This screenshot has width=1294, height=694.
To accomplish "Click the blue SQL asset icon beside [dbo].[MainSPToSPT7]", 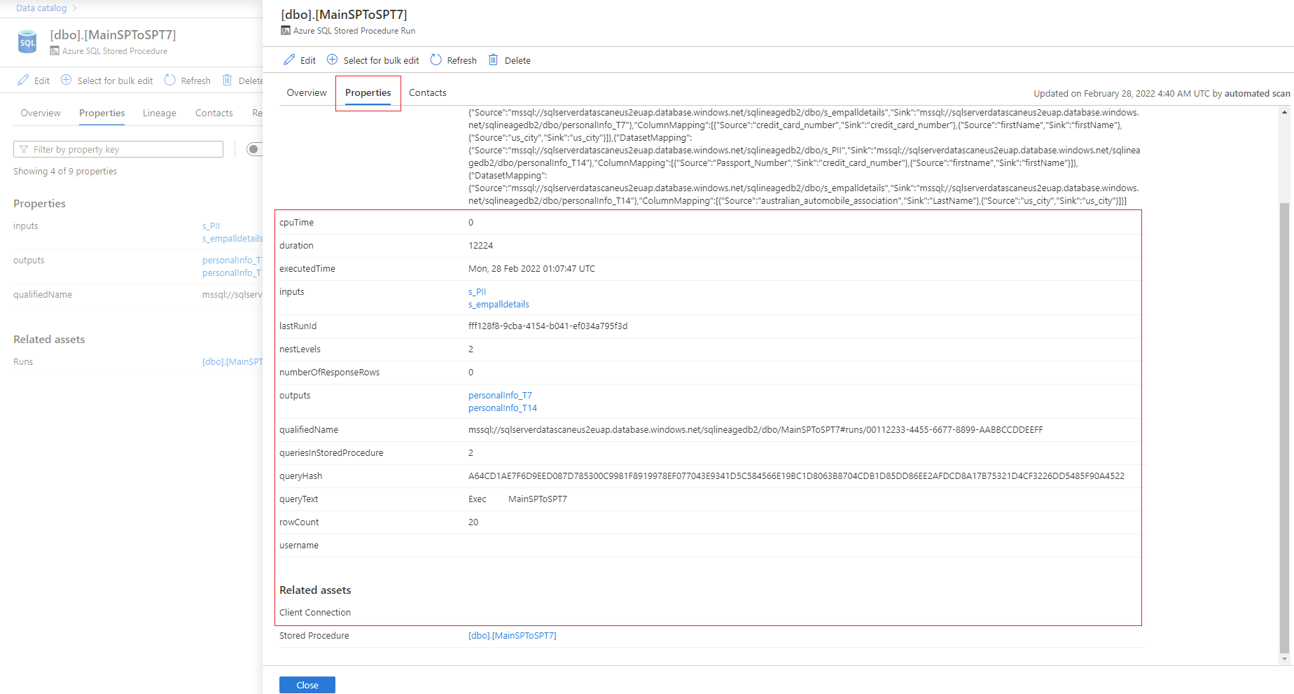I will point(27,42).
